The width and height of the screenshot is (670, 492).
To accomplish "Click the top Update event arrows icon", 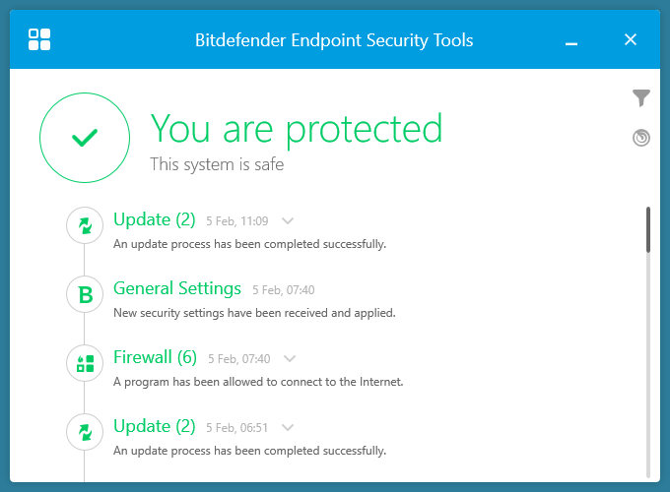I will [x=85, y=225].
